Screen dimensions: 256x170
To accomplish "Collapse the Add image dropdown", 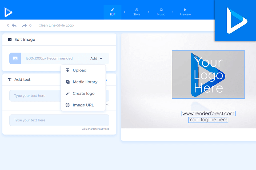I will click(x=96, y=58).
